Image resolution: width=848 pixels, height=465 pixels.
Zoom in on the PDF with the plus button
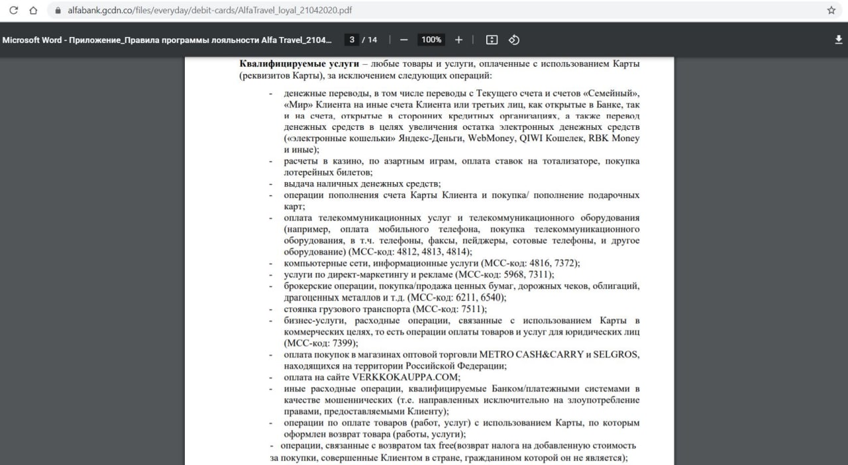458,40
